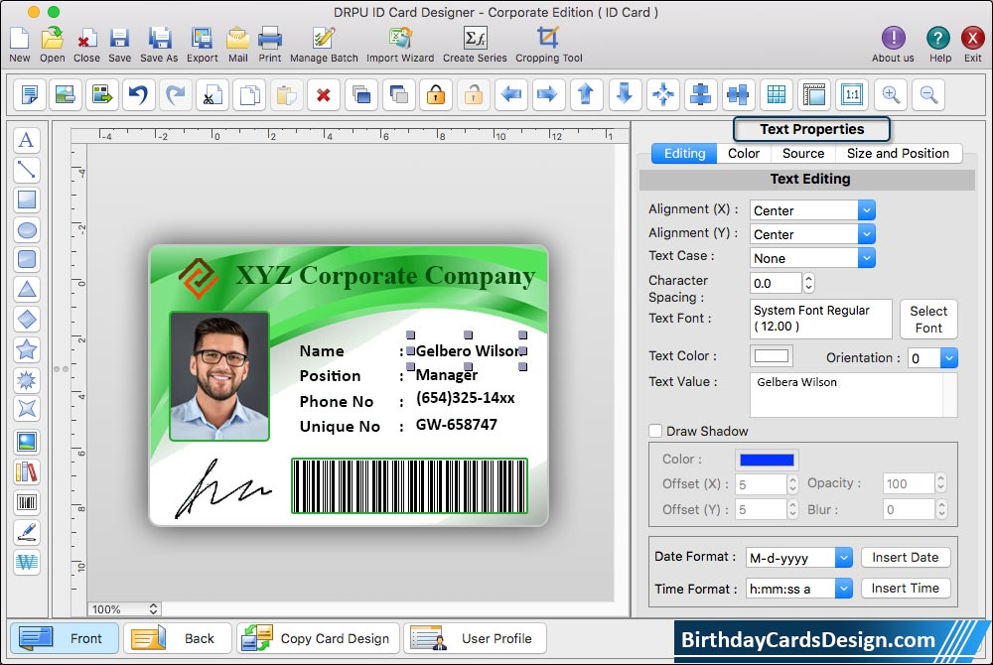The image size is (993, 665).
Task: Redo the last action
Action: click(x=175, y=95)
